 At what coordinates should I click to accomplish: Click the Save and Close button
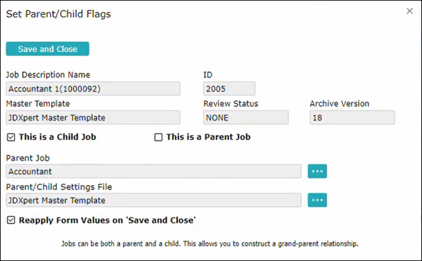click(x=48, y=49)
